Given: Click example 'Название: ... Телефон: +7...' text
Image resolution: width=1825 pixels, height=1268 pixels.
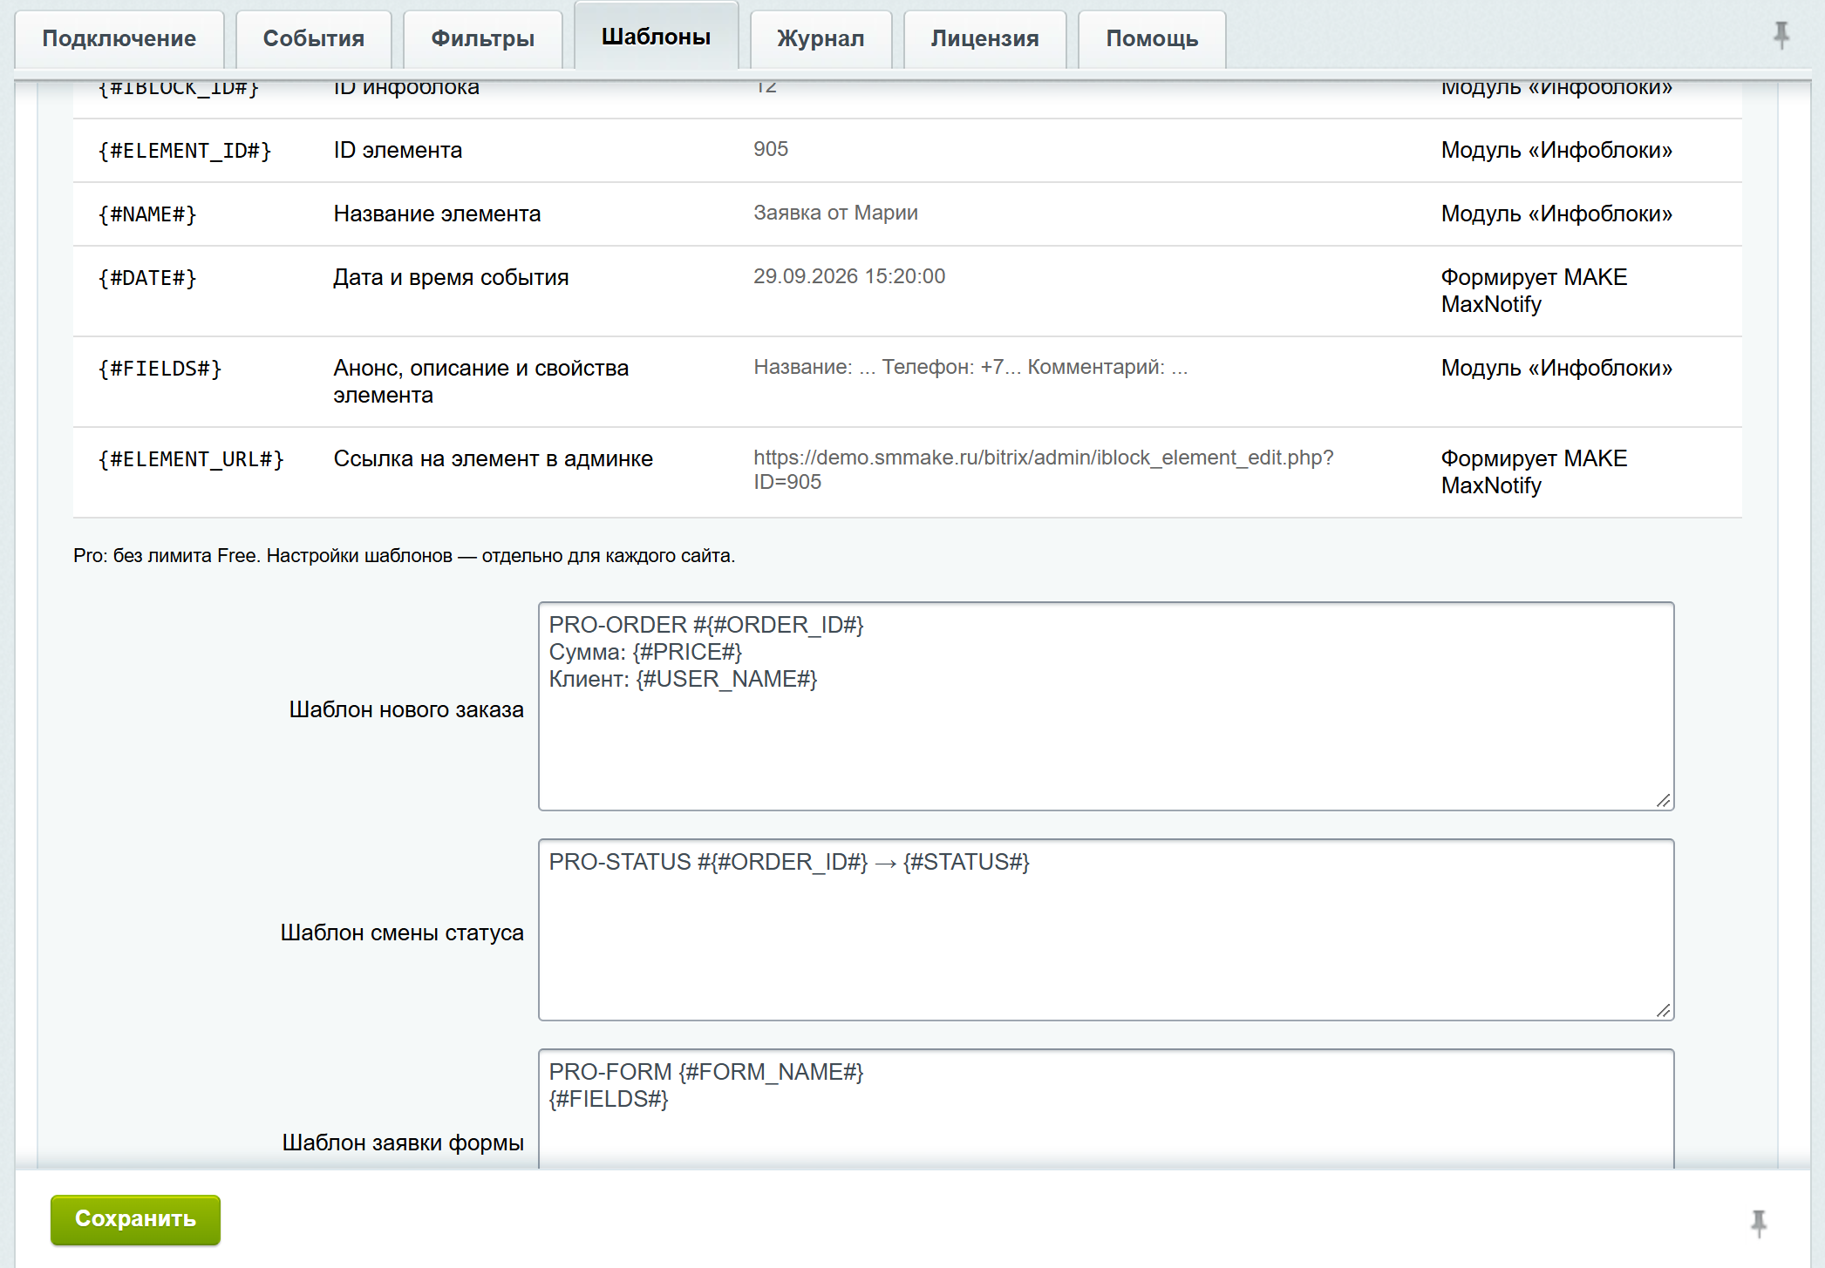Looking at the screenshot, I should (970, 367).
